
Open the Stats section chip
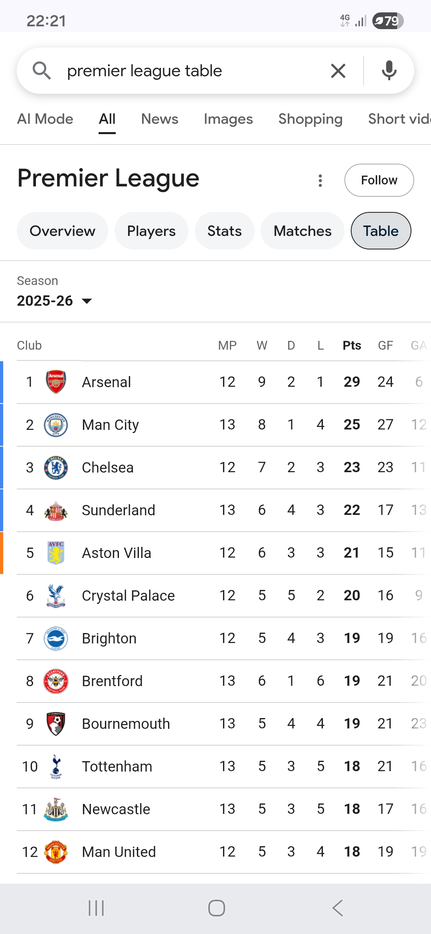(224, 231)
